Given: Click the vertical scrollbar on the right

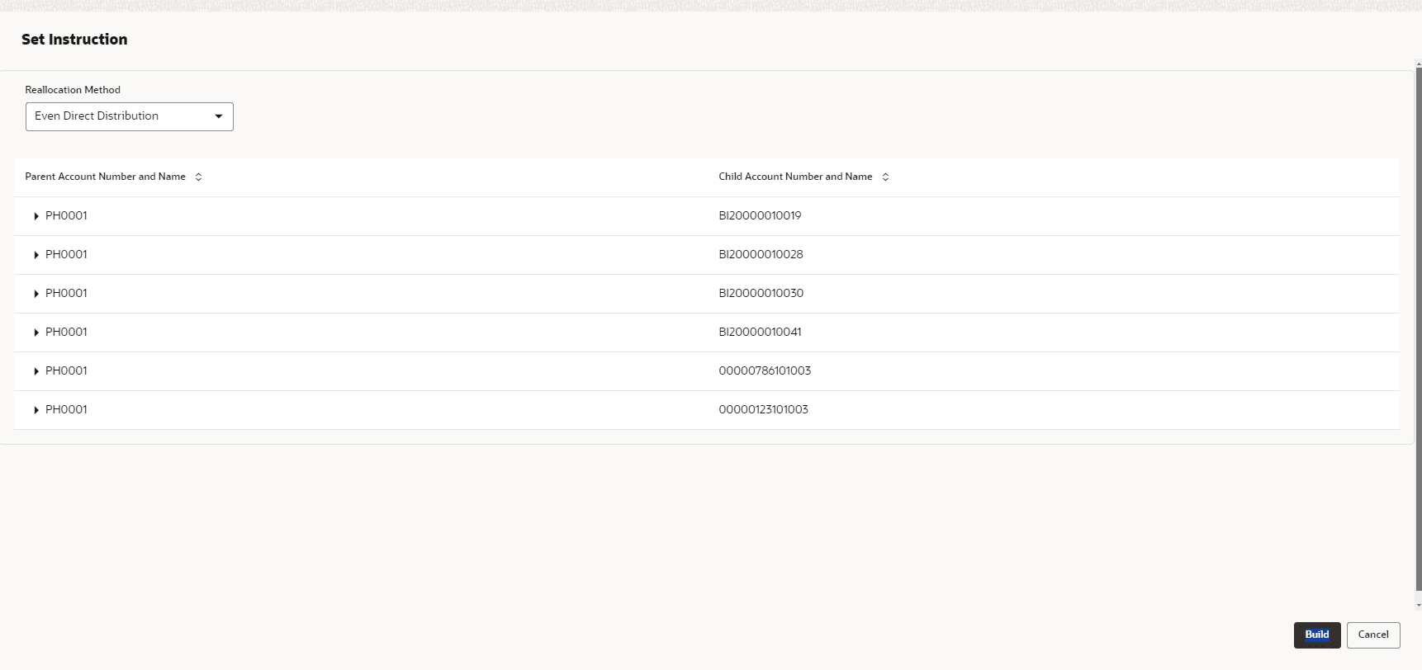Looking at the screenshot, I should tap(1419, 330).
